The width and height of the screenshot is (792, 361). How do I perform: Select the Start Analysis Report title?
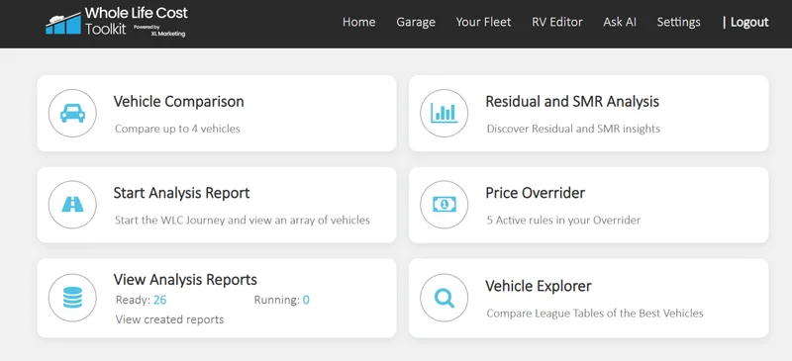(x=181, y=193)
